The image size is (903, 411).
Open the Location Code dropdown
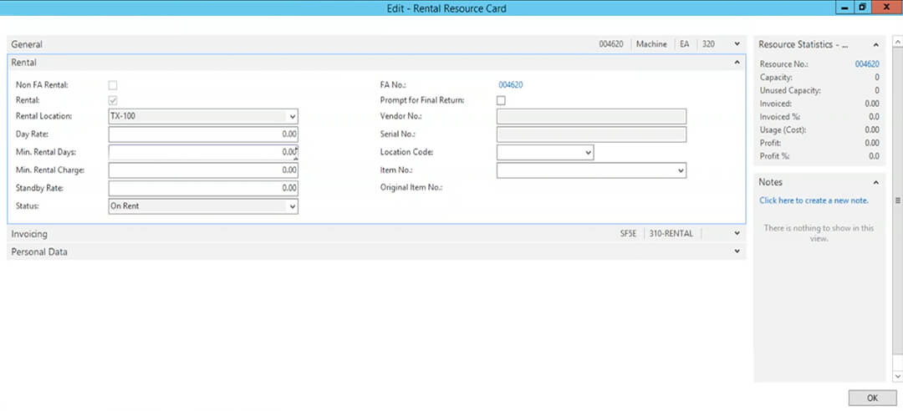pos(588,153)
